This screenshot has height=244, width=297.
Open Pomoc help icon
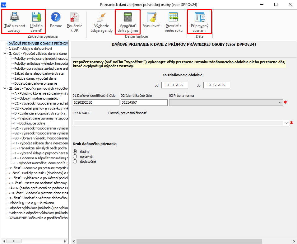56,17
